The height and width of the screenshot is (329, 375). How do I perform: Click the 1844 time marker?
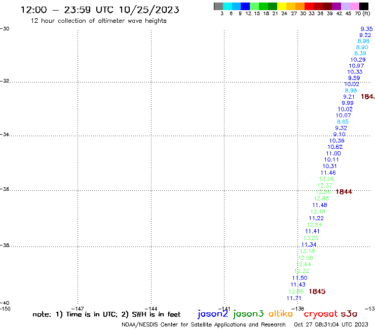tap(344, 192)
